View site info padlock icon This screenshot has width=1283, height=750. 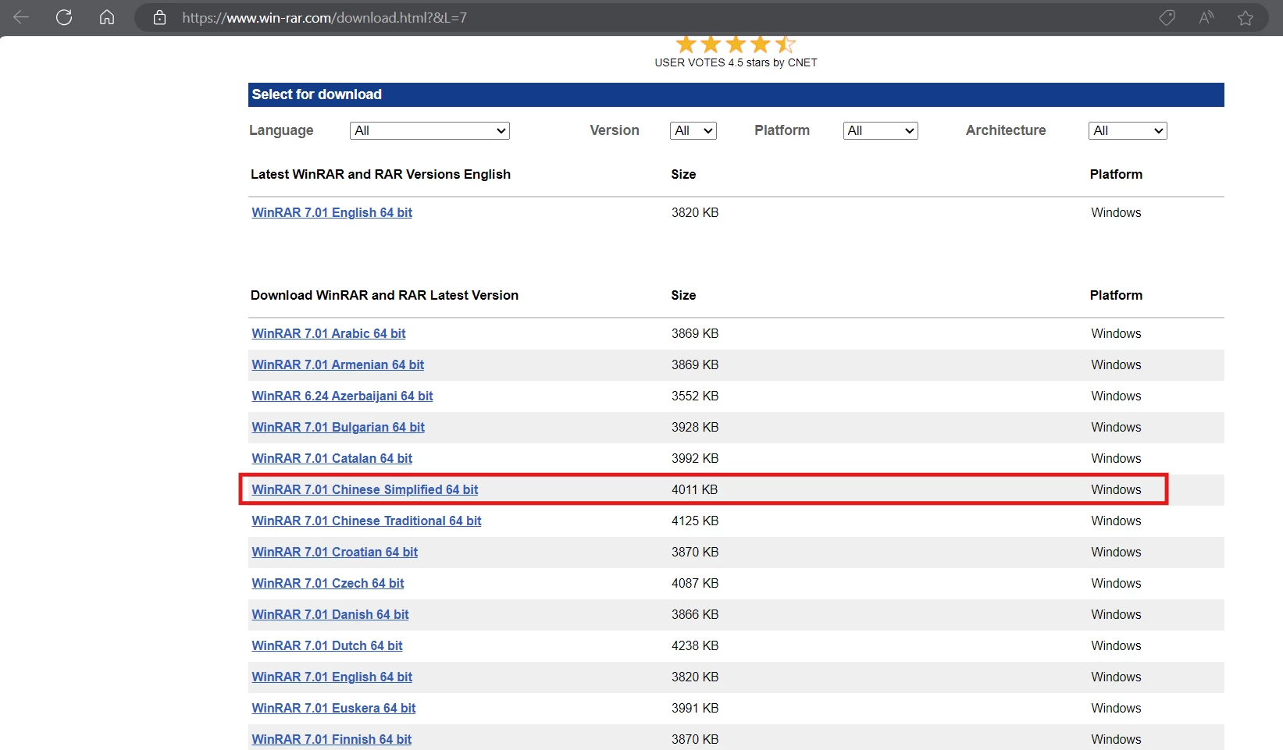click(159, 17)
